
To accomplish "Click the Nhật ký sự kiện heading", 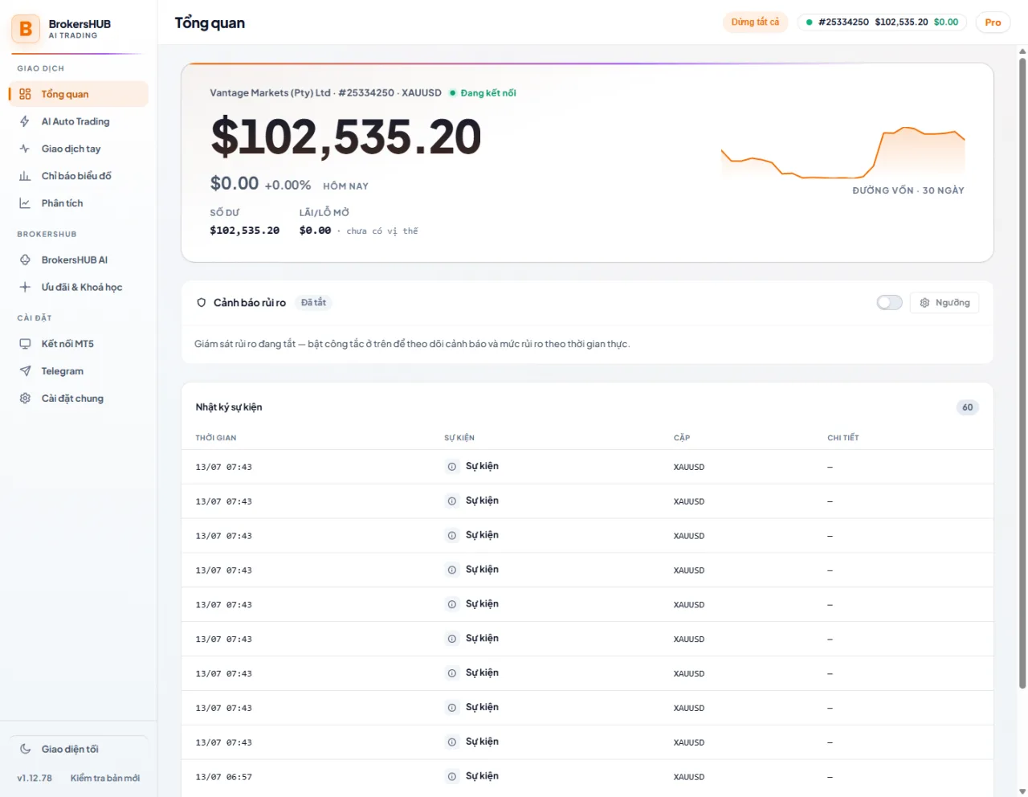I will (x=229, y=407).
